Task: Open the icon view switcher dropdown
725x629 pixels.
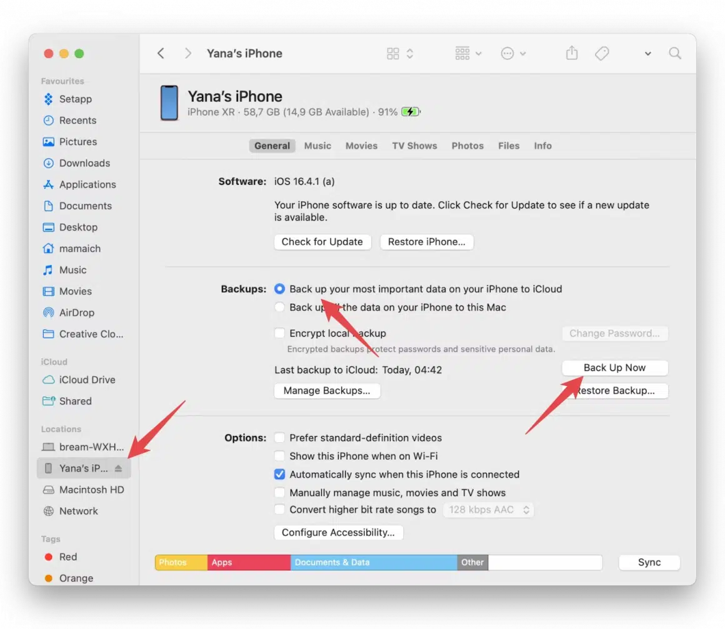Action: tap(400, 54)
